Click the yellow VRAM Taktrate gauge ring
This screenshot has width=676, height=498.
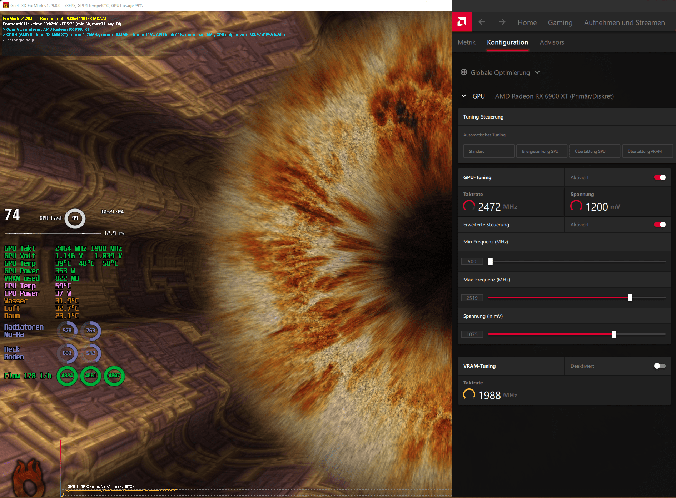[x=469, y=394]
